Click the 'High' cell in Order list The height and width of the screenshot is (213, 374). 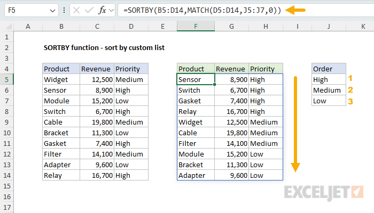329,80
